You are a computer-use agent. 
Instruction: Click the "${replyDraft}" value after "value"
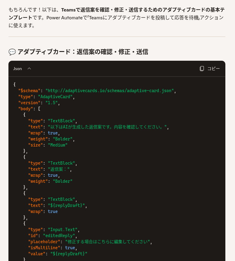[69, 254]
